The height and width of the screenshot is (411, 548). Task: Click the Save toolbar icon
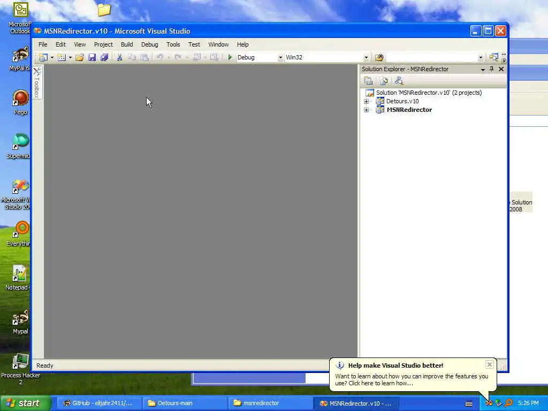[x=92, y=57]
